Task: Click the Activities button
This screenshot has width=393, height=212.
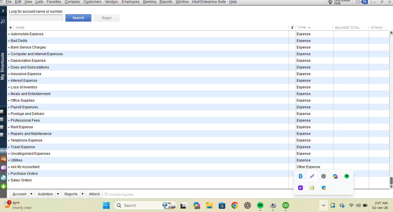Action: point(45,194)
